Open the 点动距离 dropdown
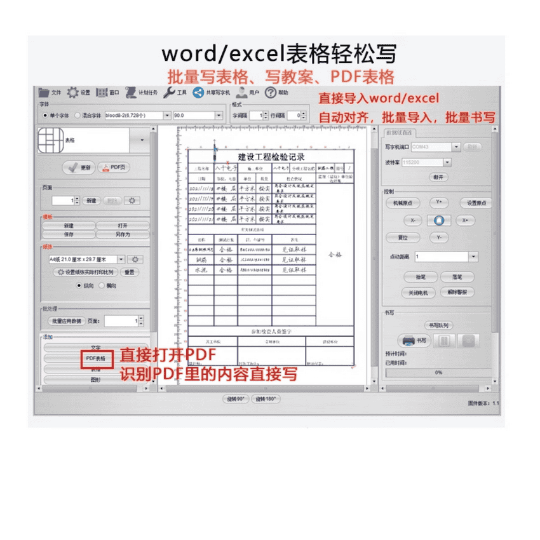This screenshot has height=540, width=540. (473, 257)
